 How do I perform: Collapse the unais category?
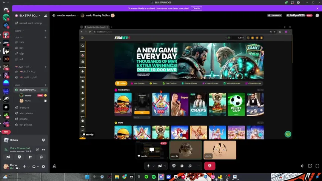pos(18,85)
